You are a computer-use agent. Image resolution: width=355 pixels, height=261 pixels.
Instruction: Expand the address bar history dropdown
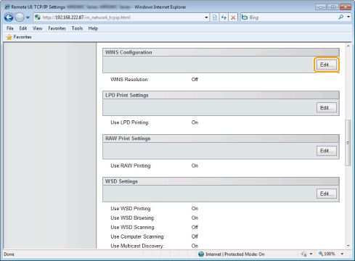[206, 17]
